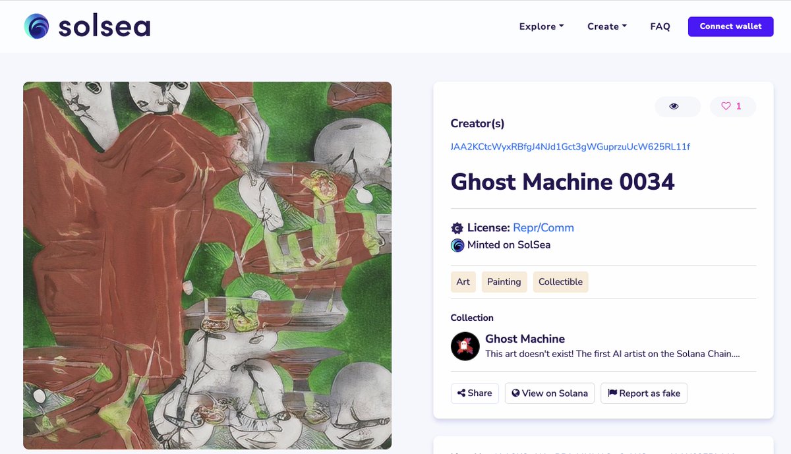The height and width of the screenshot is (454, 791).
Task: Select the Painting tag
Action: pyautogui.click(x=504, y=281)
